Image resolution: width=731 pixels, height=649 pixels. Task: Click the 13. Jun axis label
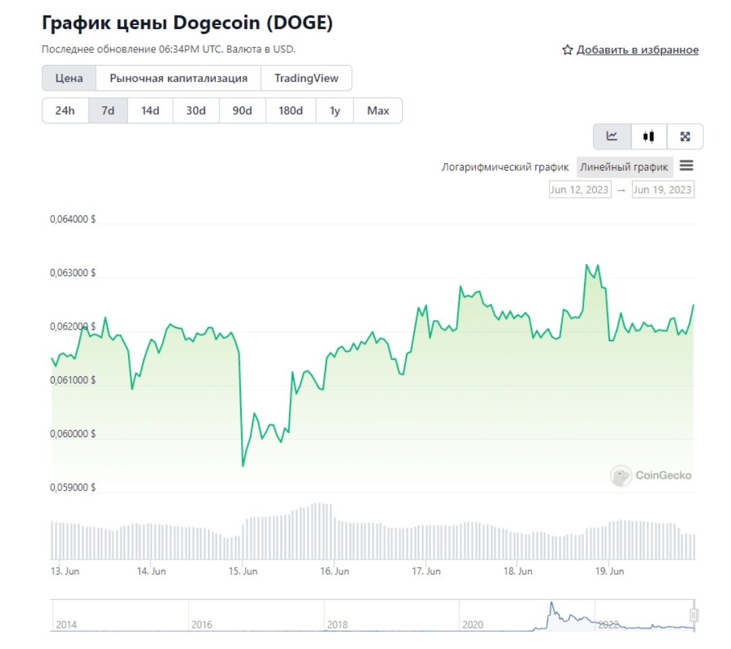pos(65,571)
